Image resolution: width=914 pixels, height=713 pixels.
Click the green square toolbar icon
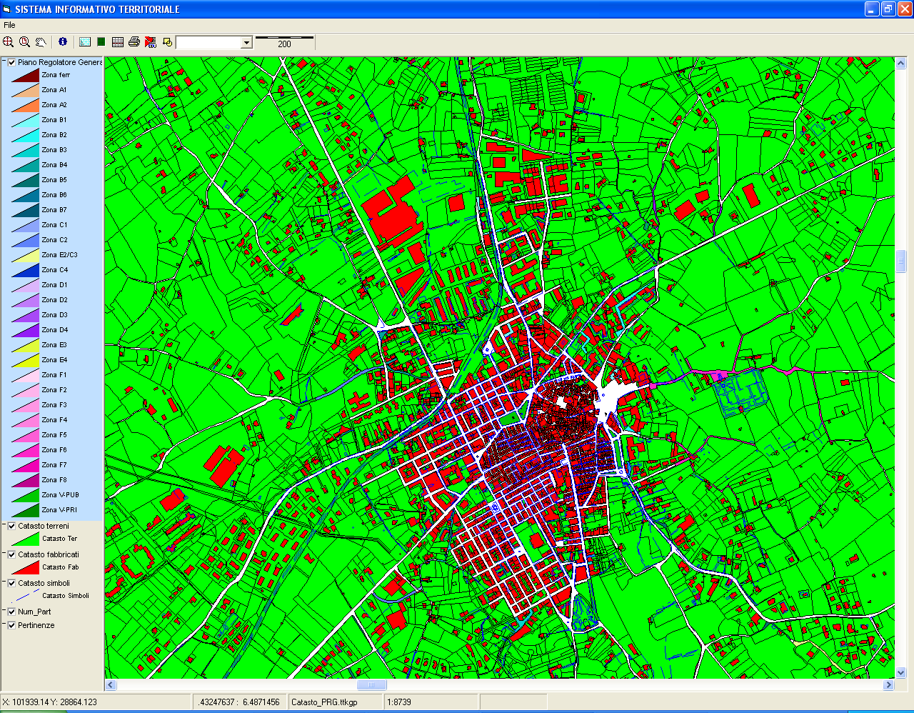click(101, 42)
